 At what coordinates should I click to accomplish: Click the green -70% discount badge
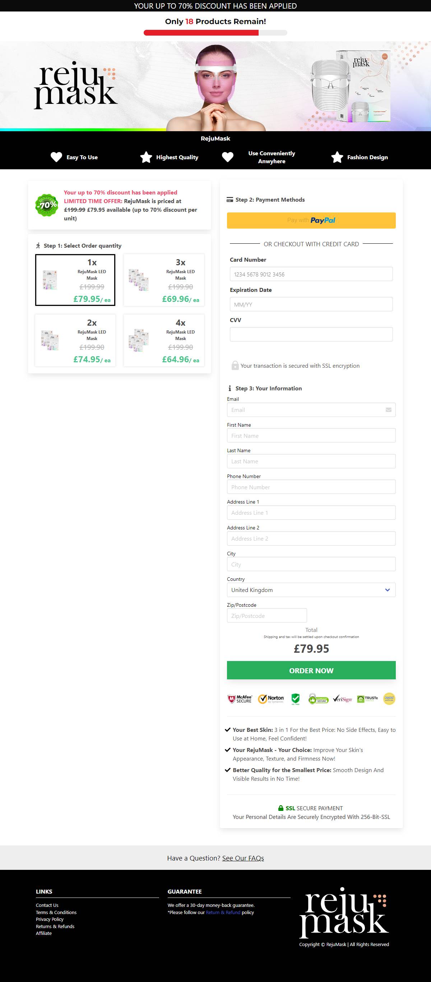point(46,205)
